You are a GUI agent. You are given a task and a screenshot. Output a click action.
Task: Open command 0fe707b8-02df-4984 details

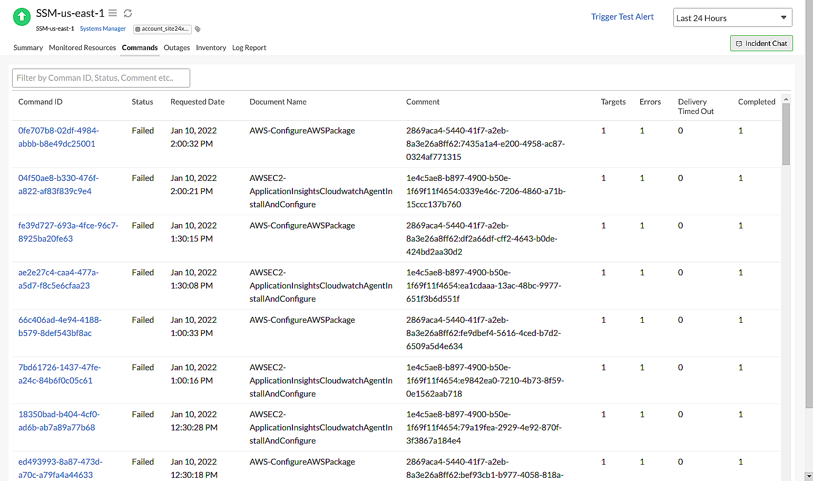[58, 137]
